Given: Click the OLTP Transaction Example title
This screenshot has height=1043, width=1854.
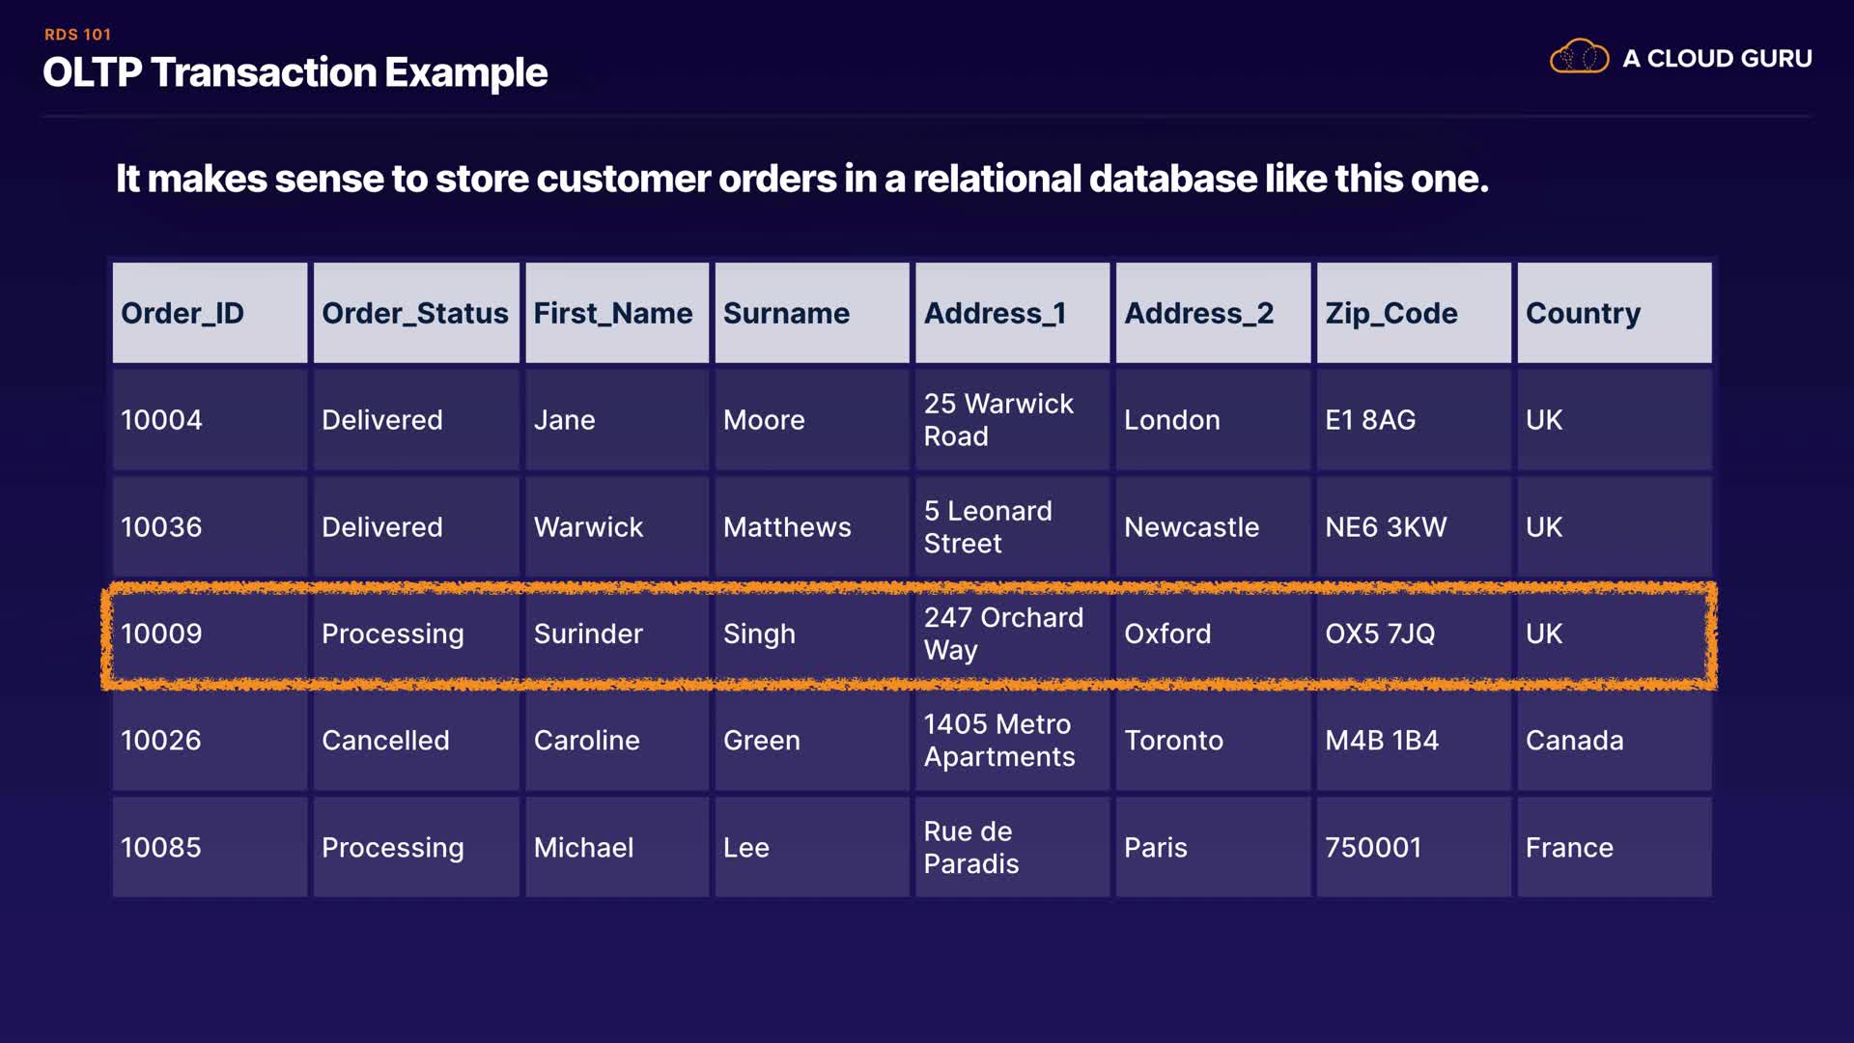Looking at the screenshot, I should (x=295, y=72).
